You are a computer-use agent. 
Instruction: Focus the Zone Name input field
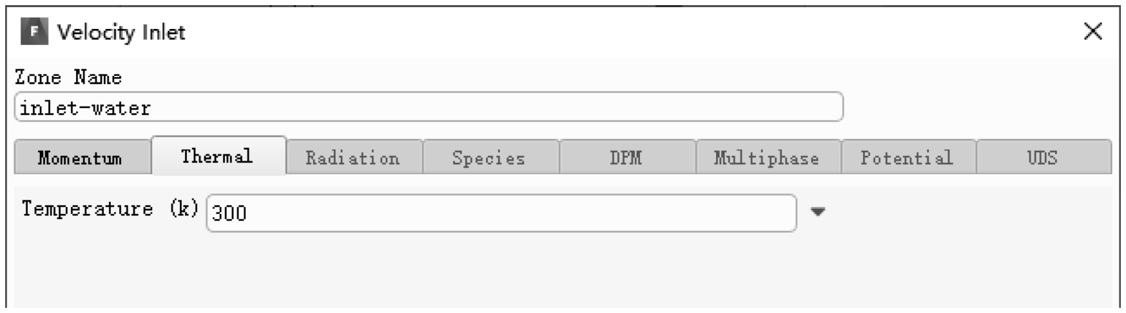(x=429, y=107)
